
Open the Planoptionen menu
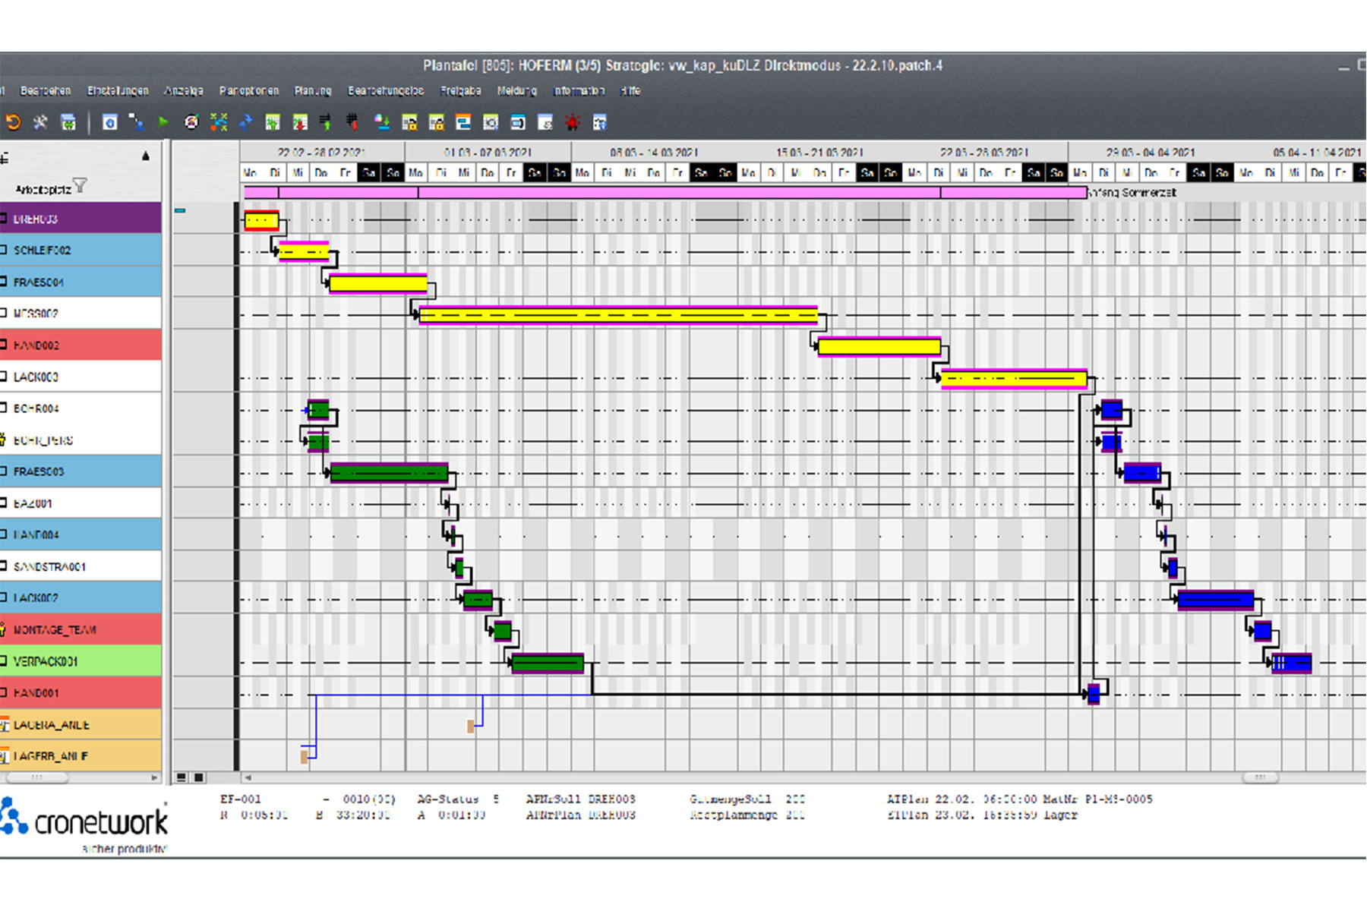pos(249,90)
